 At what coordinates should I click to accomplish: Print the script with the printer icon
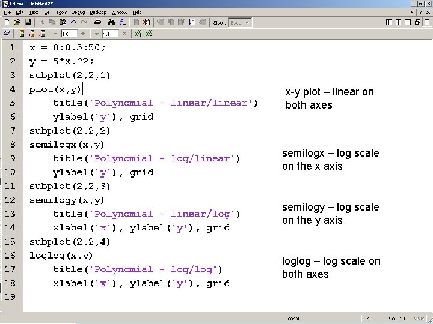[97, 22]
